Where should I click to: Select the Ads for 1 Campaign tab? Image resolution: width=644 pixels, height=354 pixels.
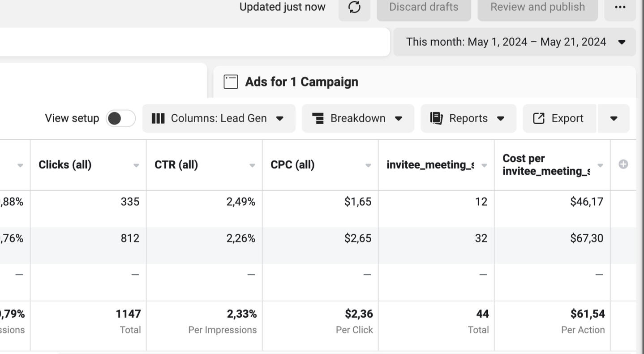coord(301,82)
